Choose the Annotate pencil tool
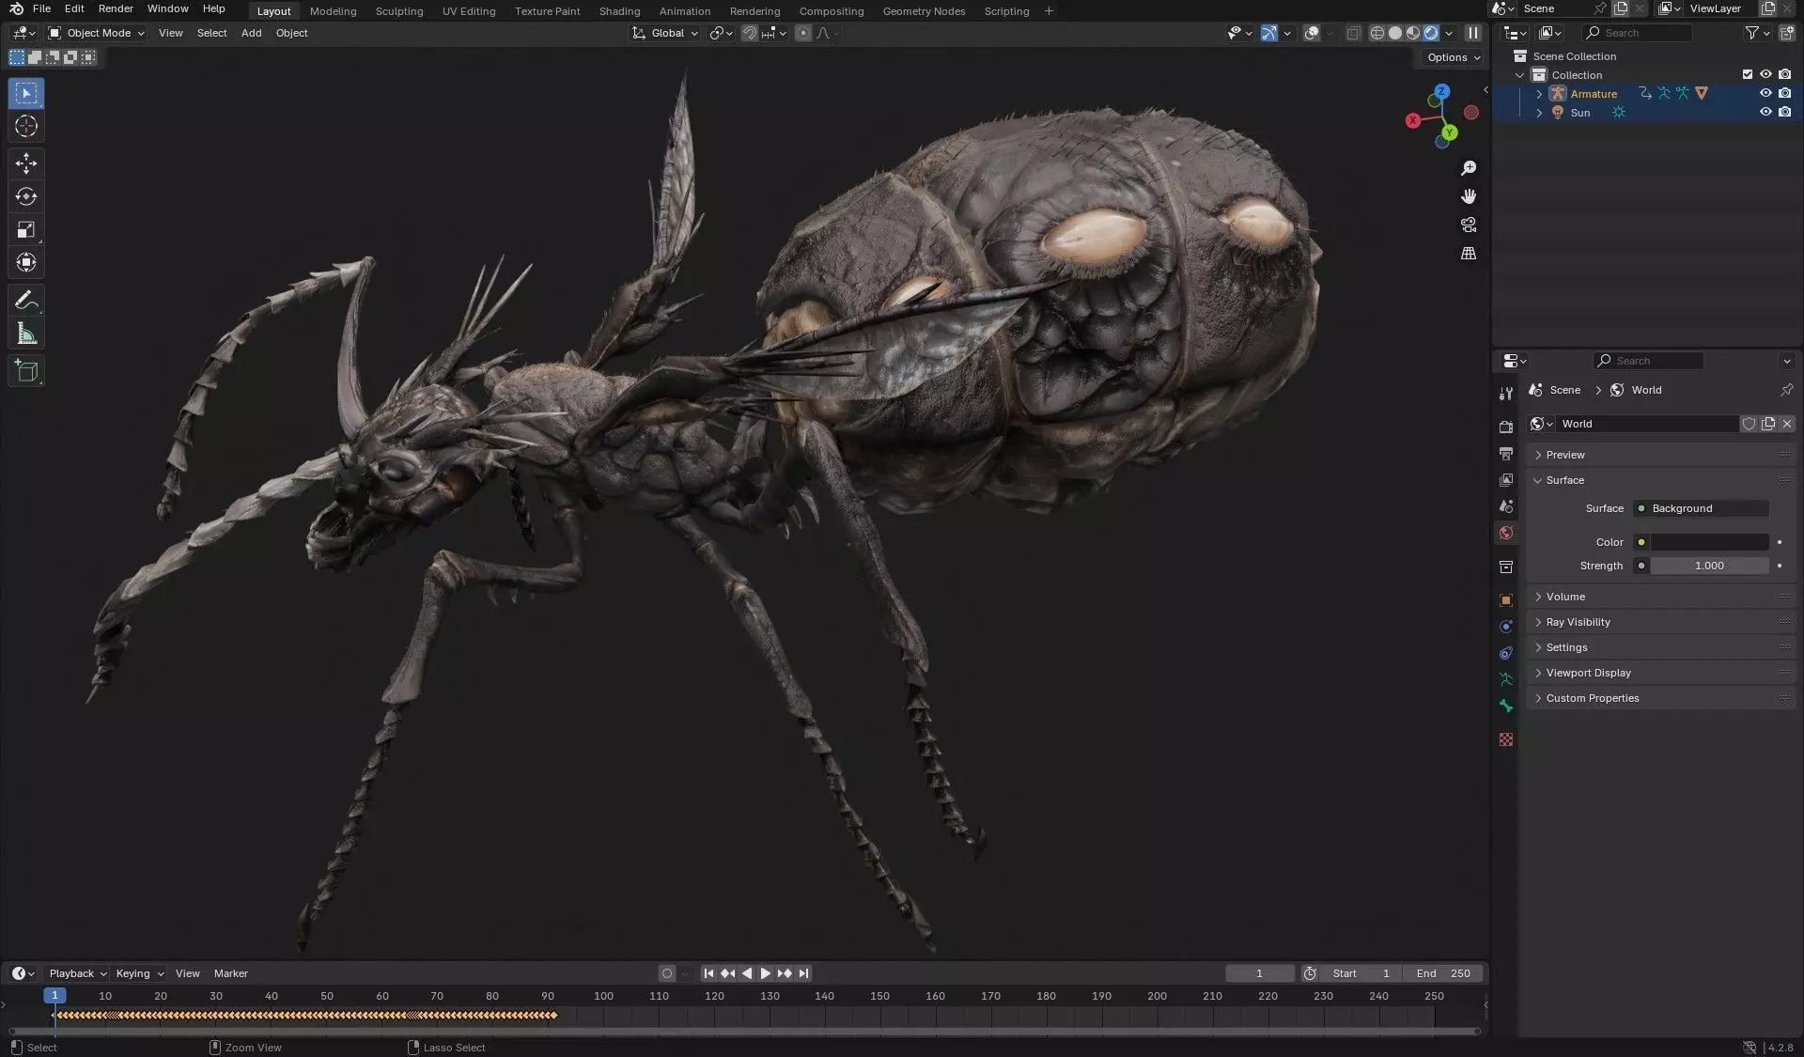This screenshot has height=1057, width=1804. 26,301
